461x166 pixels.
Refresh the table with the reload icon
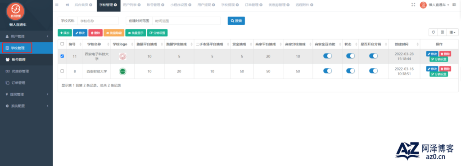[x=433, y=32]
